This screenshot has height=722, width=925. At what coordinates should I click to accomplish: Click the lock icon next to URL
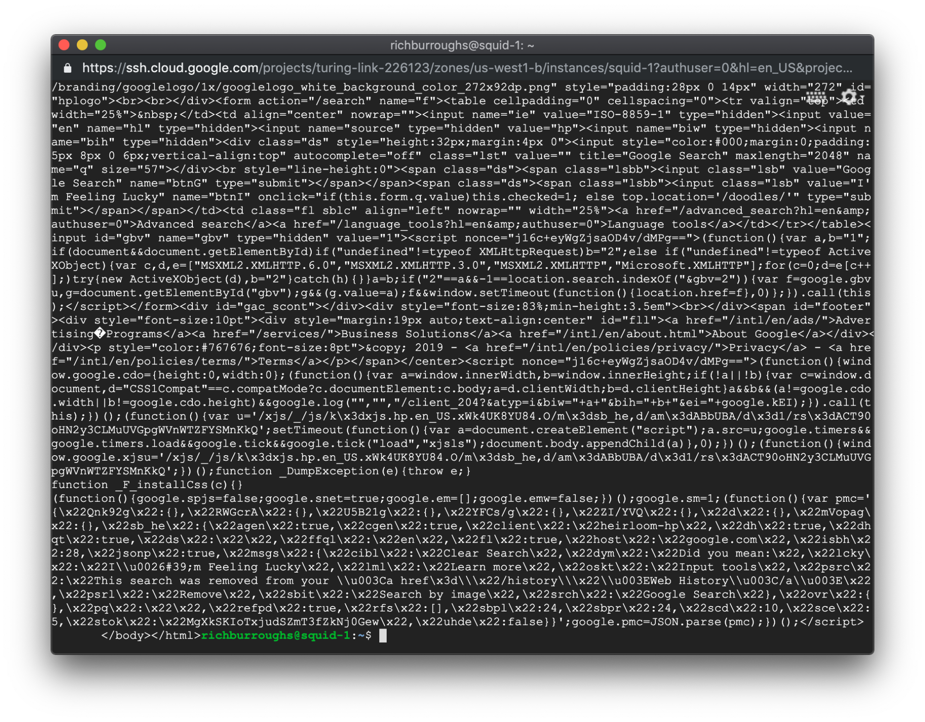point(68,68)
